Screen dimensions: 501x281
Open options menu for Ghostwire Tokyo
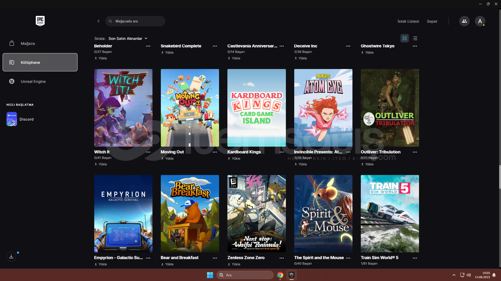pos(415,46)
